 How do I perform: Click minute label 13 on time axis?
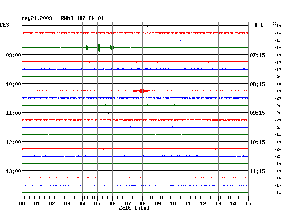tap(218, 204)
